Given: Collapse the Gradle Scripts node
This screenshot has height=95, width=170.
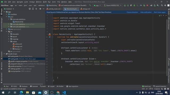Looking at the screenshot, I should pyautogui.click(x=4, y=54).
